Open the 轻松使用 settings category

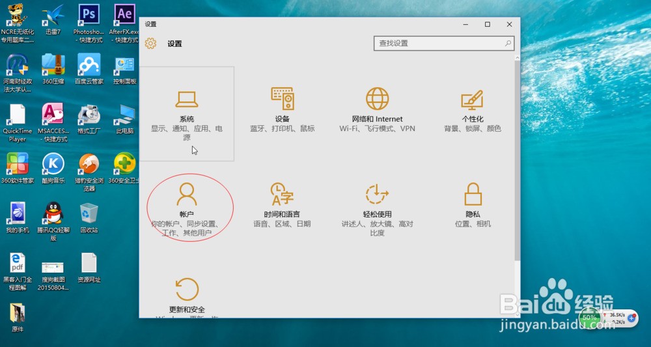tap(377, 209)
